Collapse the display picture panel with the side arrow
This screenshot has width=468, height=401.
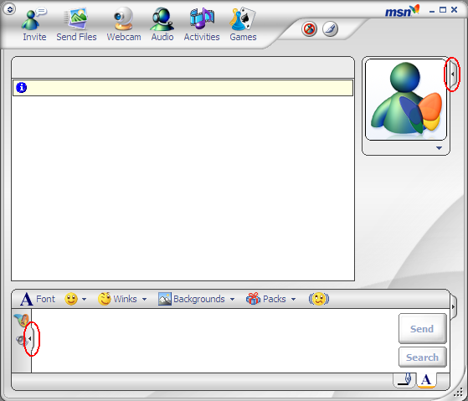click(x=453, y=74)
